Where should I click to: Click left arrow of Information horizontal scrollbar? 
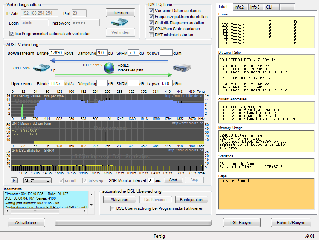pyautogui.click(x=7, y=211)
